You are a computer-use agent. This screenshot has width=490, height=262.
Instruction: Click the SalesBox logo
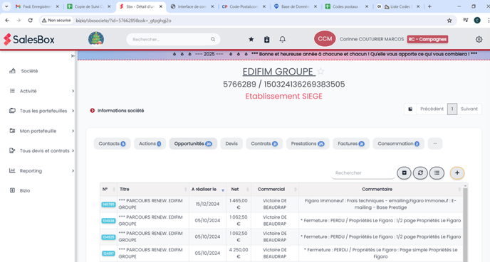(29, 40)
